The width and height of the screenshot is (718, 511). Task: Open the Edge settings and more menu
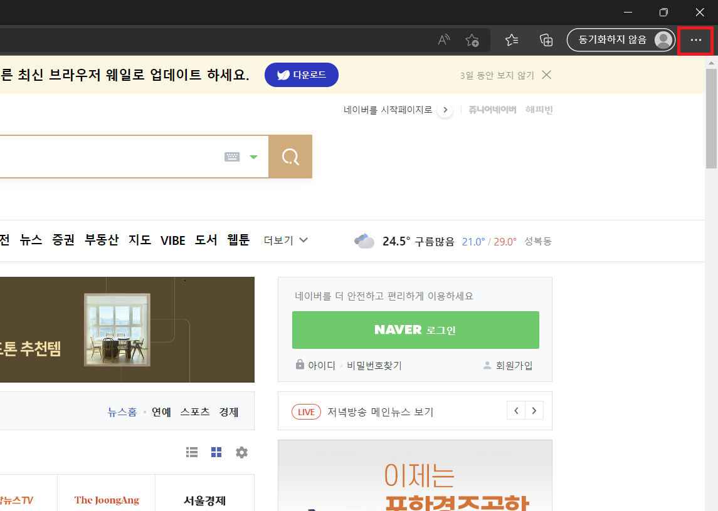pos(695,40)
